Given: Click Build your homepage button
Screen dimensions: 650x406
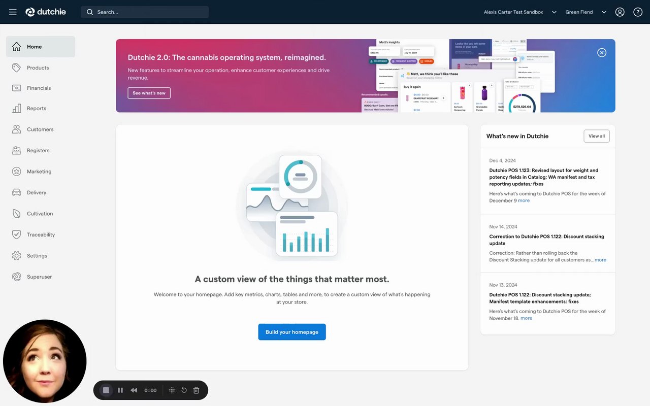Looking at the screenshot, I should click(x=292, y=332).
